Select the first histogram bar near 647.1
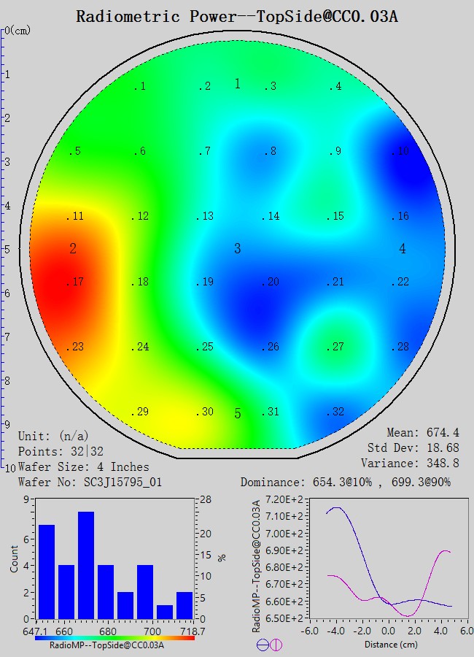 47,572
